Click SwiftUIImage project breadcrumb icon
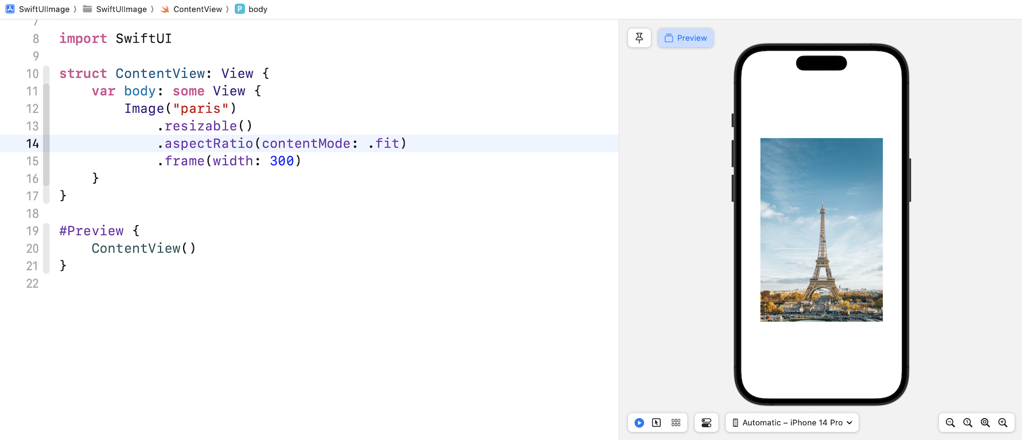The height and width of the screenshot is (440, 1022). pos(10,9)
